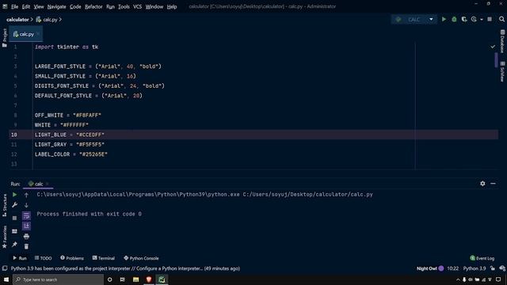Open the Edit menu
Screen dimensions: 507x285
click(x=26, y=6)
